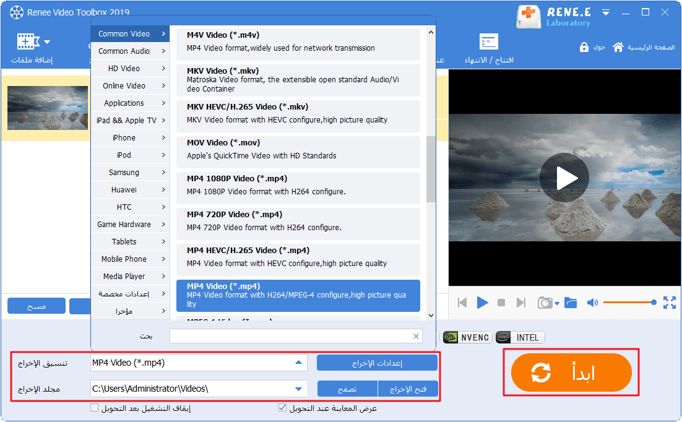682x422 pixels.
Task: Click the تصفح browse button
Action: 347,389
